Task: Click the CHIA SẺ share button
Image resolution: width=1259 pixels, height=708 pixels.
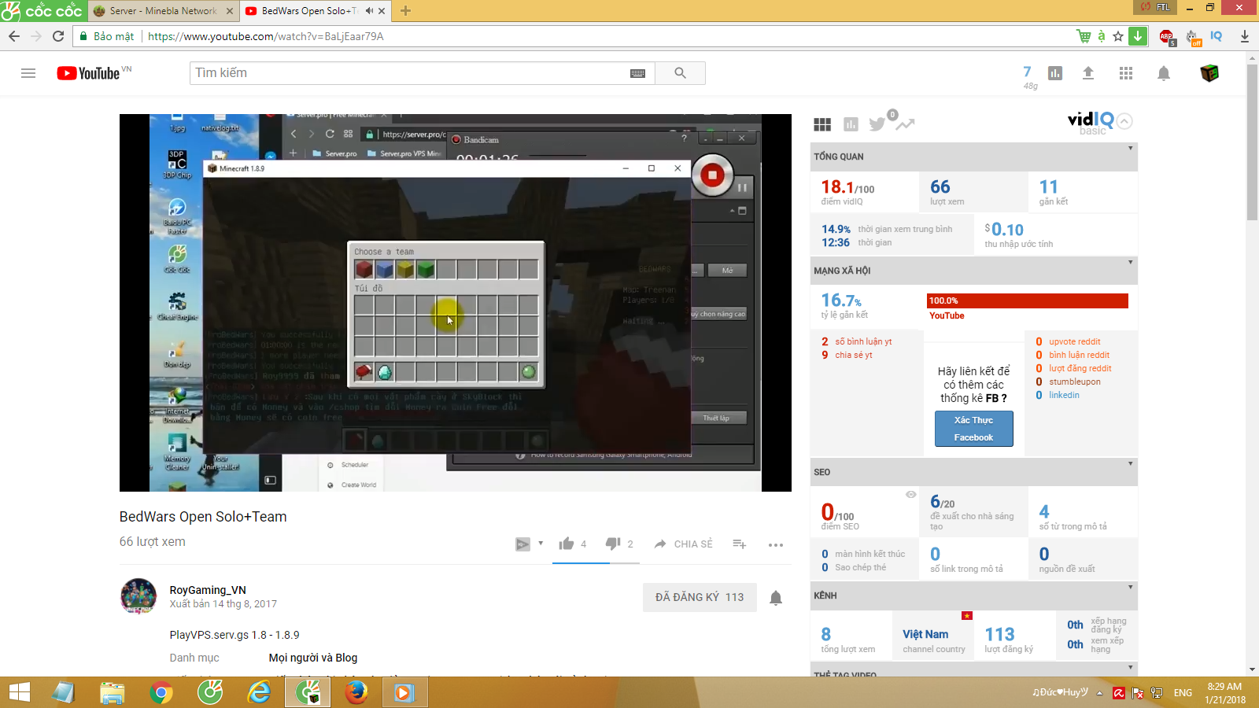Action: (x=683, y=544)
